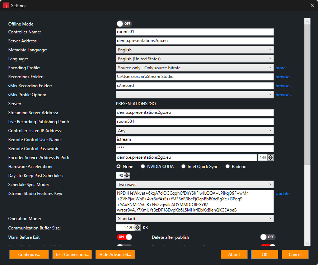Click the Streaming Server Address field
318x265 pixels.
[x=195, y=113]
